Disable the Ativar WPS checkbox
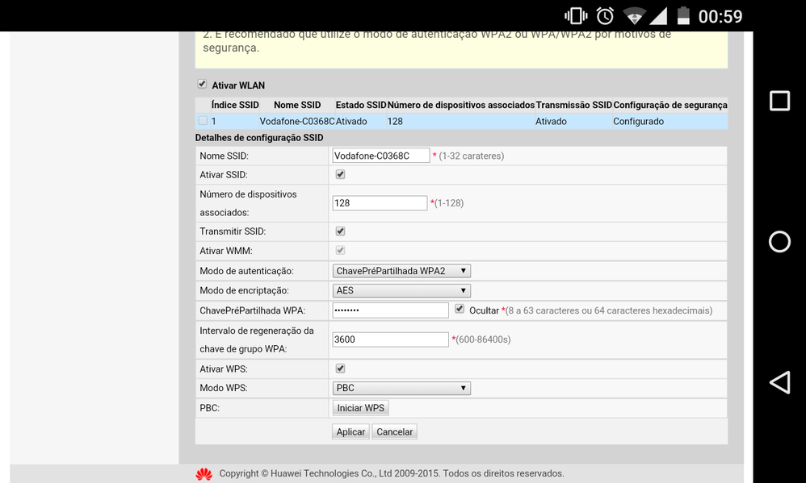 click(340, 368)
